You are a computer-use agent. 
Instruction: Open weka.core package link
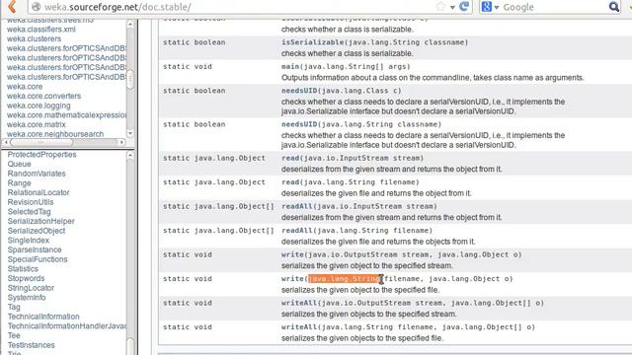point(25,86)
